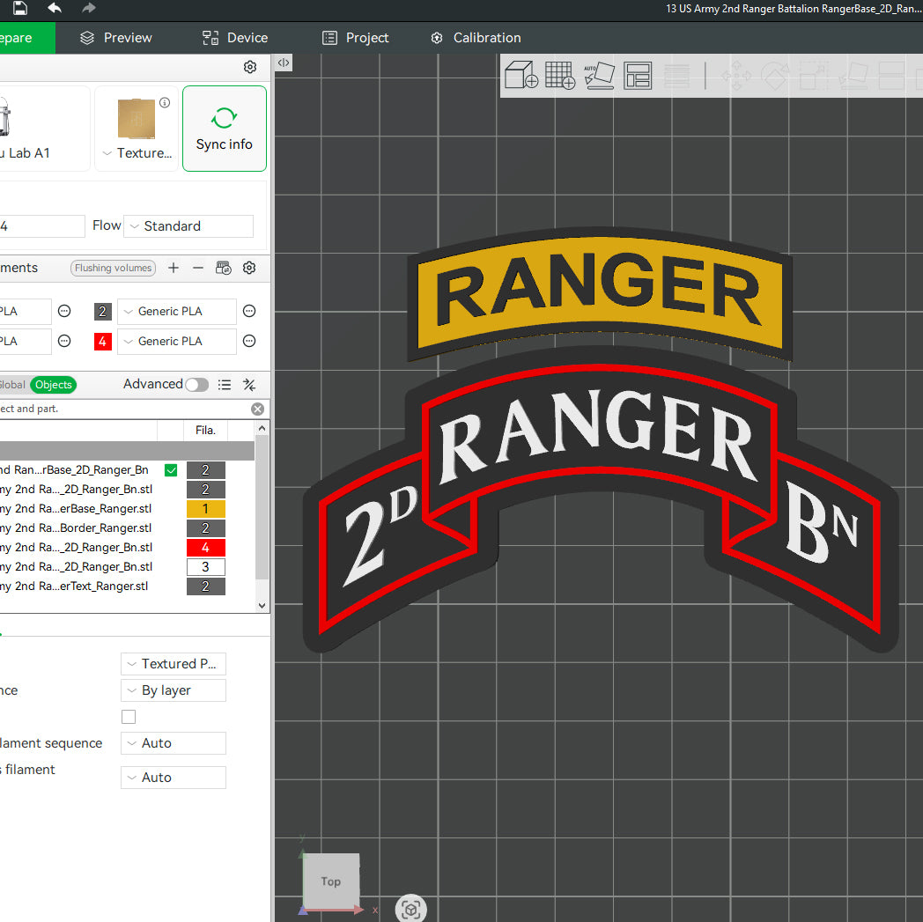
Task: Switch from Objects to Global settings
Action: (12, 385)
